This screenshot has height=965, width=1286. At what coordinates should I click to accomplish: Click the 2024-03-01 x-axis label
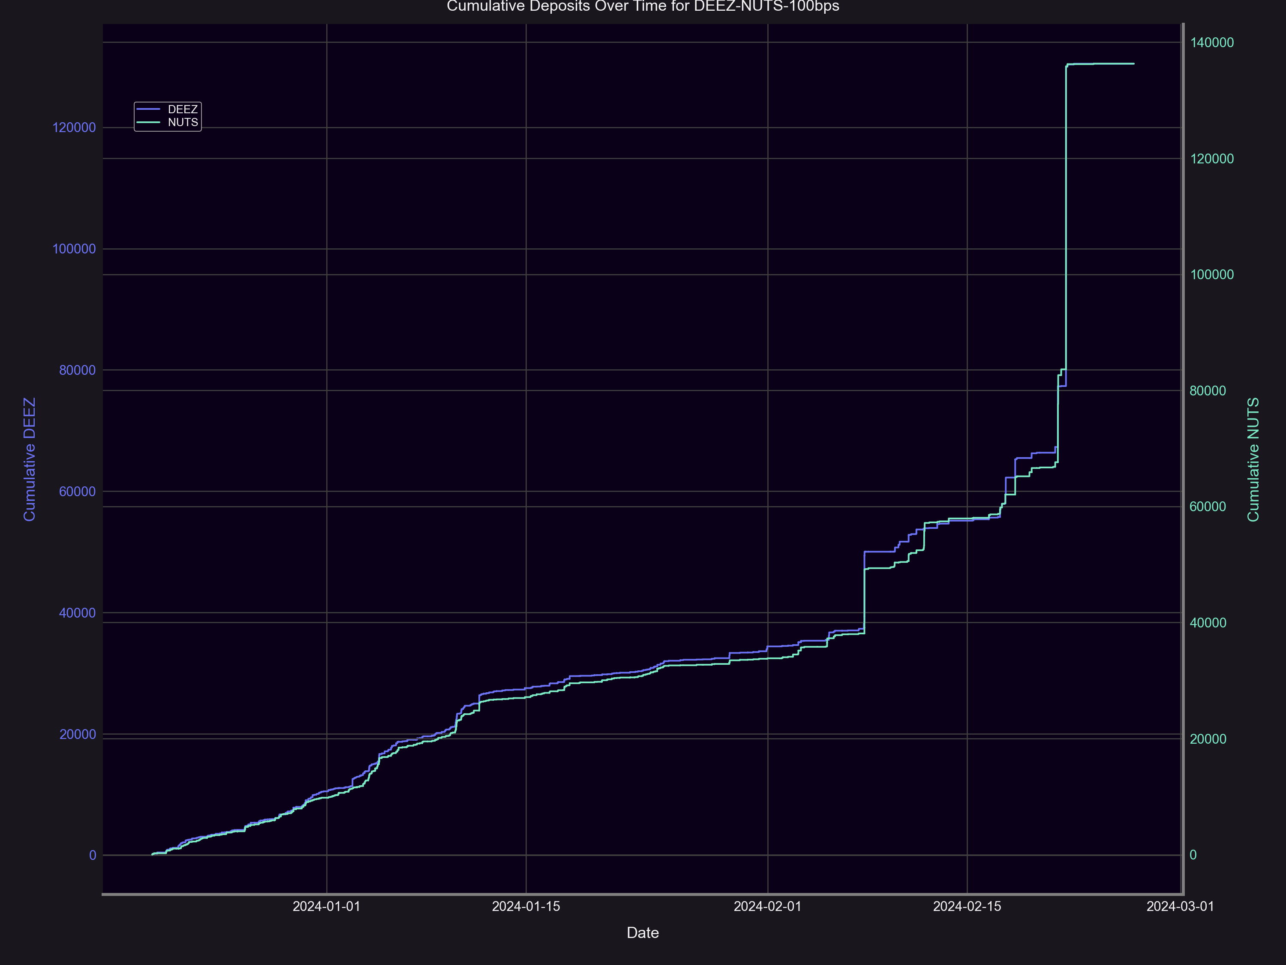point(1180,906)
